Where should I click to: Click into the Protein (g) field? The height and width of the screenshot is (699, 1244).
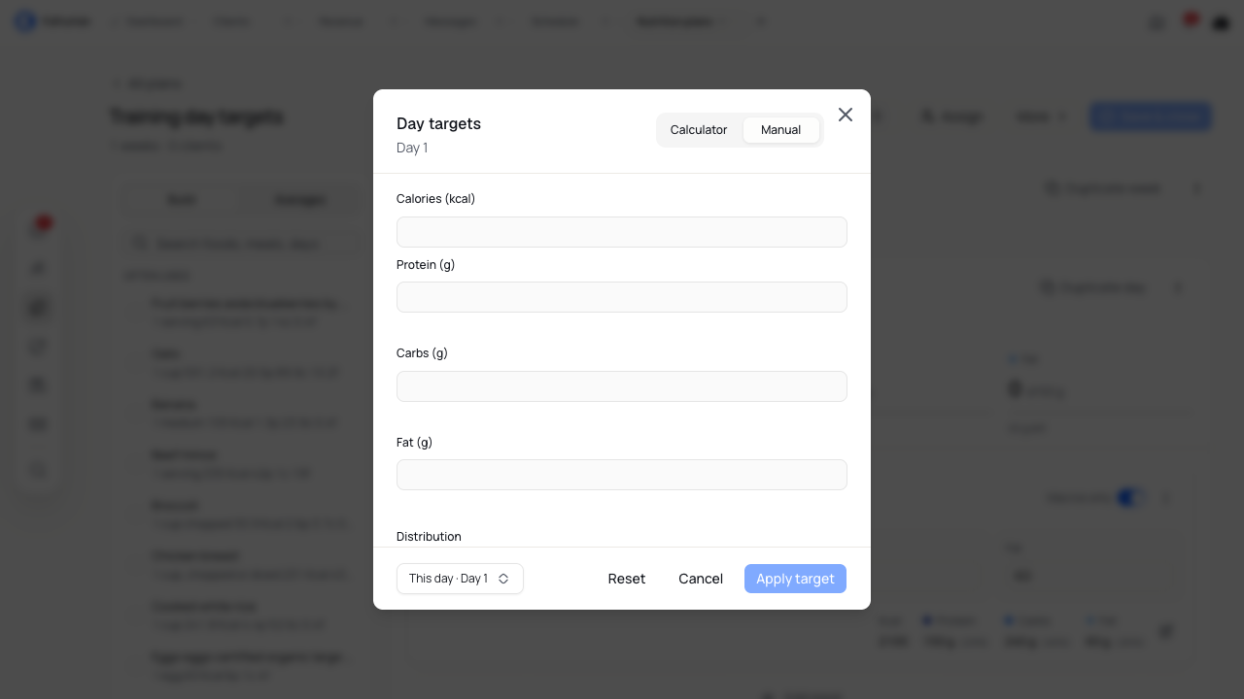point(622,297)
